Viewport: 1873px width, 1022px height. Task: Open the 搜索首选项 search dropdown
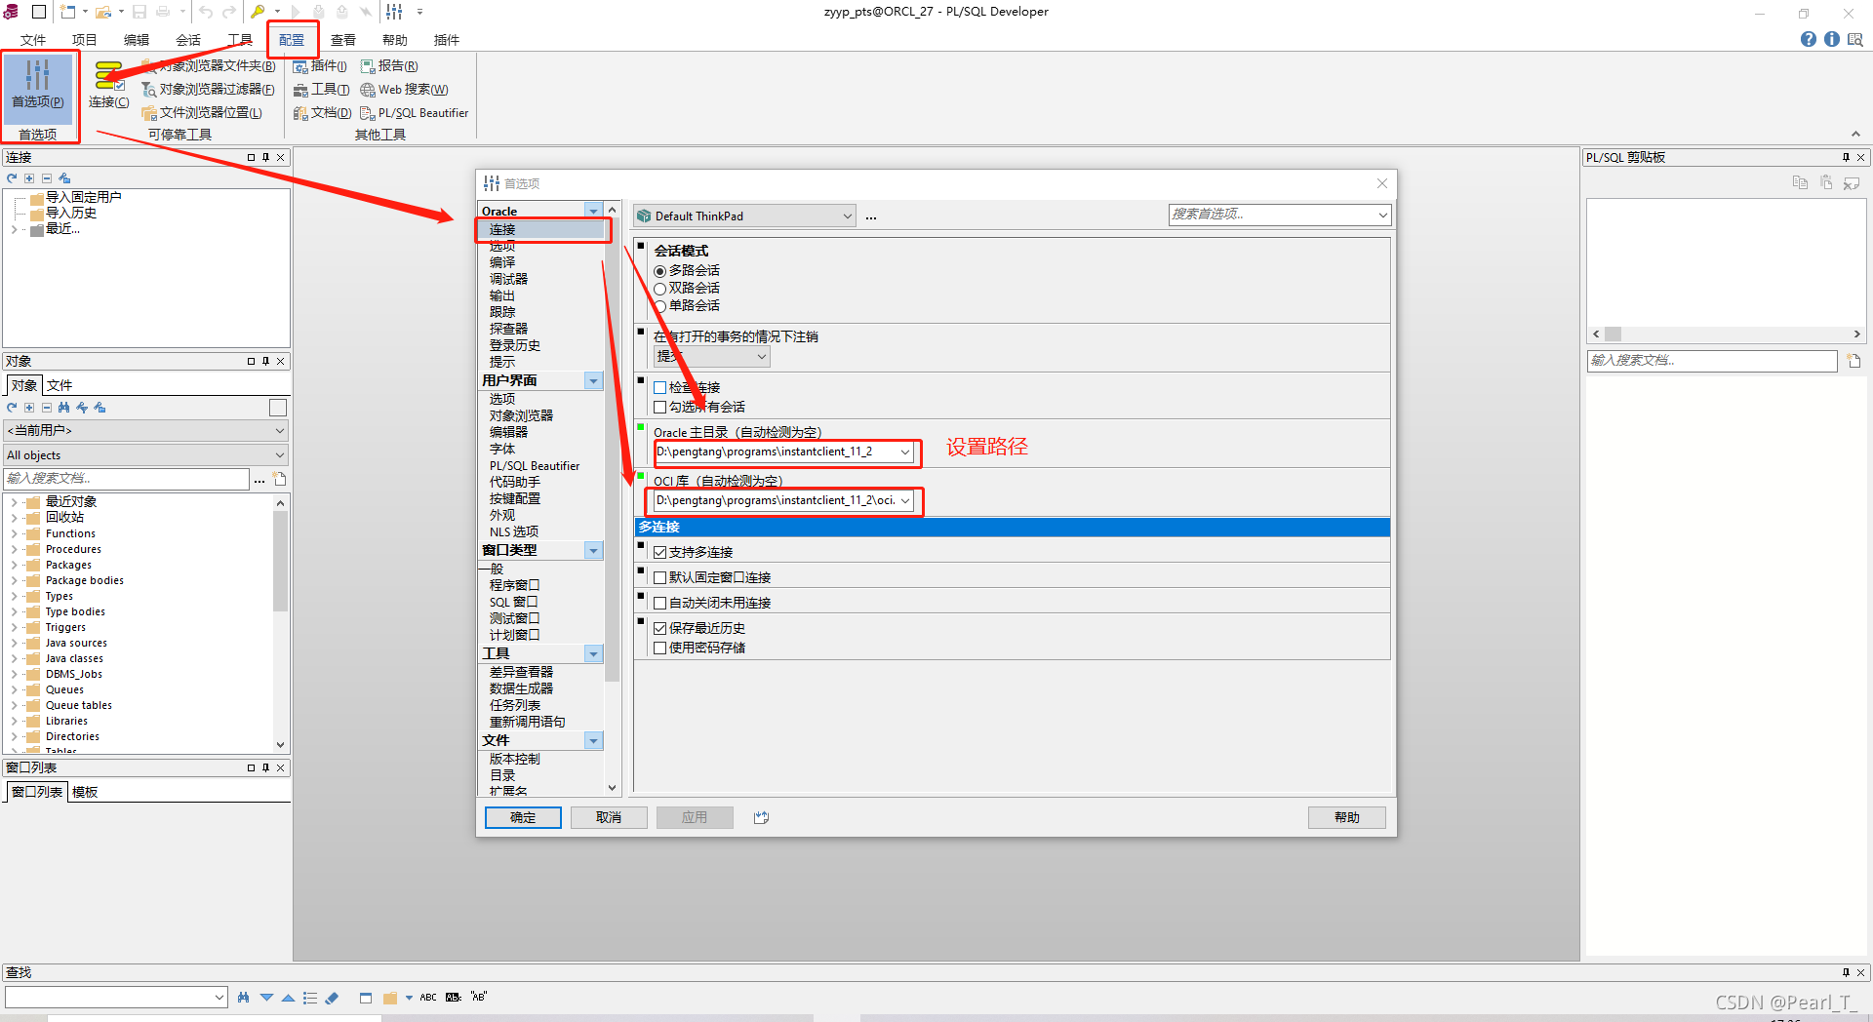tap(1382, 215)
